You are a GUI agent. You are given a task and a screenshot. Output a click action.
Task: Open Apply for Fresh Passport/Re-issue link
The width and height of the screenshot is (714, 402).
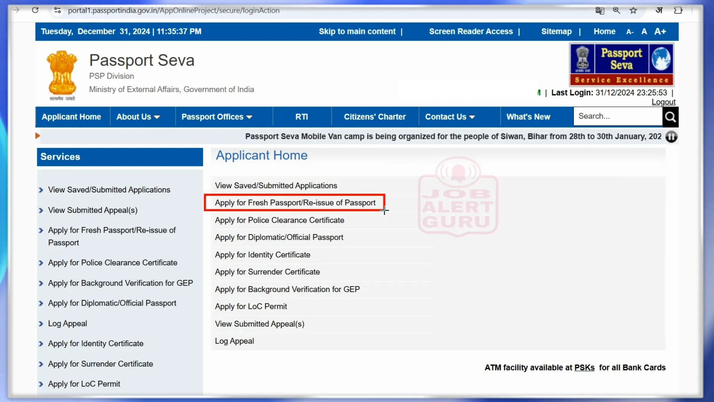click(295, 203)
